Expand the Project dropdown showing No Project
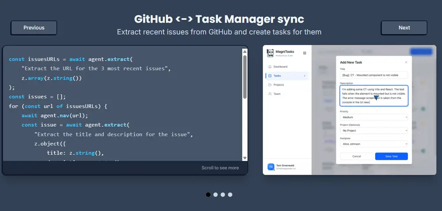The height and width of the screenshot is (211, 442). click(x=373, y=131)
